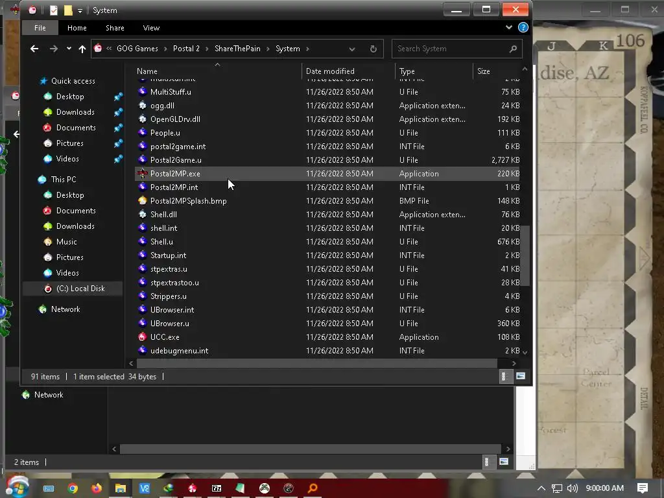Screen dimensions: 664x498
Task: Expand chevron after System in breadcrumb
Action: point(307,49)
